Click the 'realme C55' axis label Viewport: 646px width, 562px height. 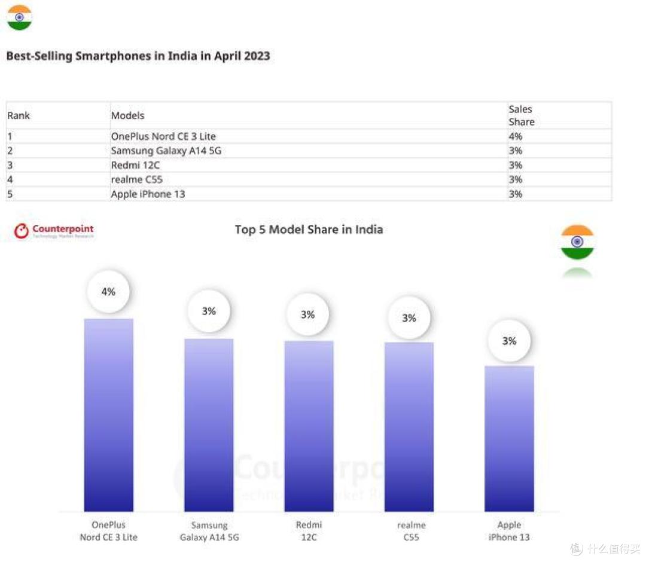[411, 531]
